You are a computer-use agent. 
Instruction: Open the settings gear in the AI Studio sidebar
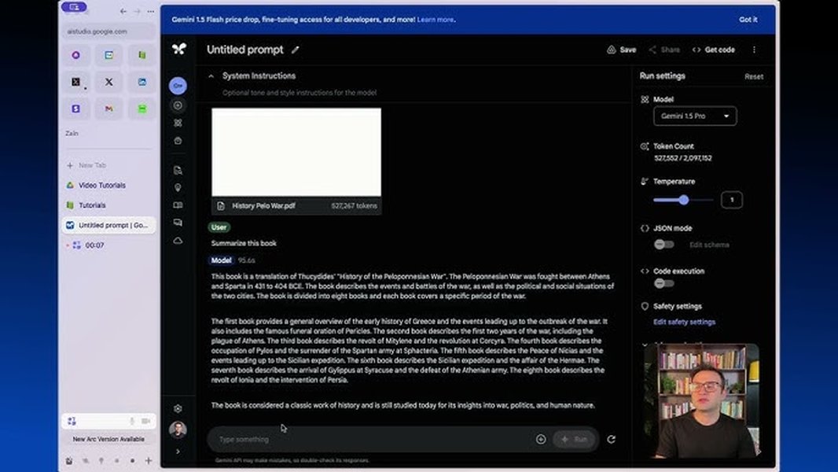(178, 408)
